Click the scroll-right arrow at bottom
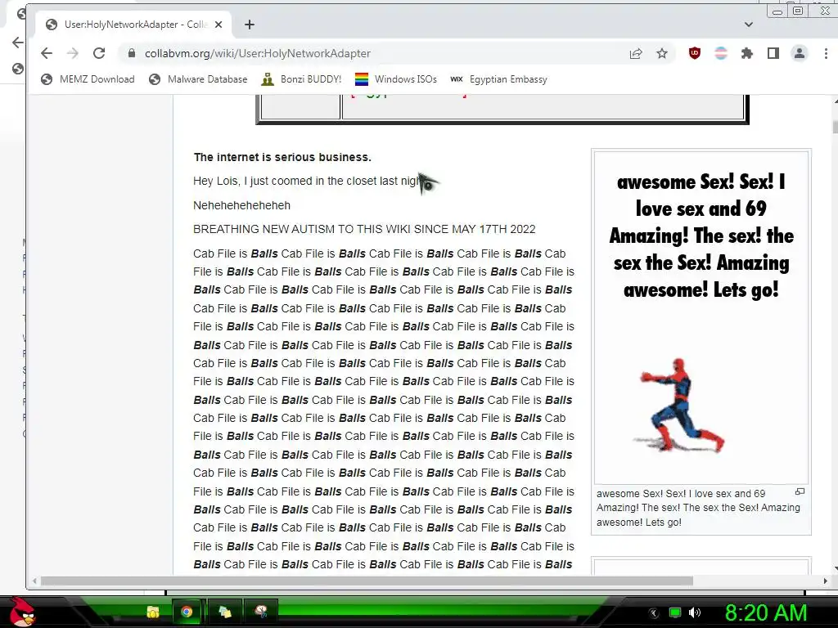 (x=825, y=581)
